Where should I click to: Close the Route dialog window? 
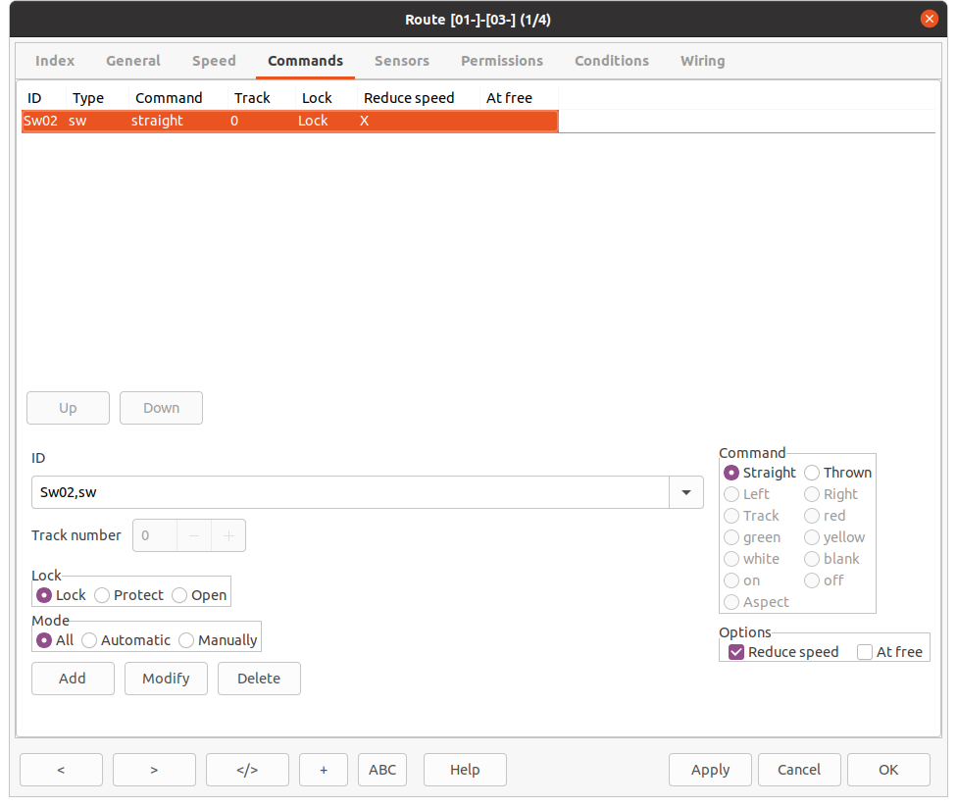[x=929, y=19]
